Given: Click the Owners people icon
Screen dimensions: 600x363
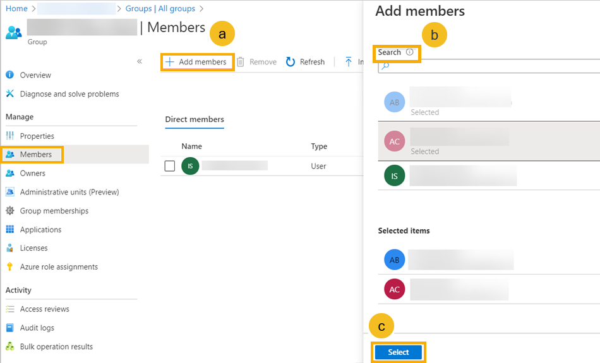Looking at the screenshot, I should pos(9,174).
